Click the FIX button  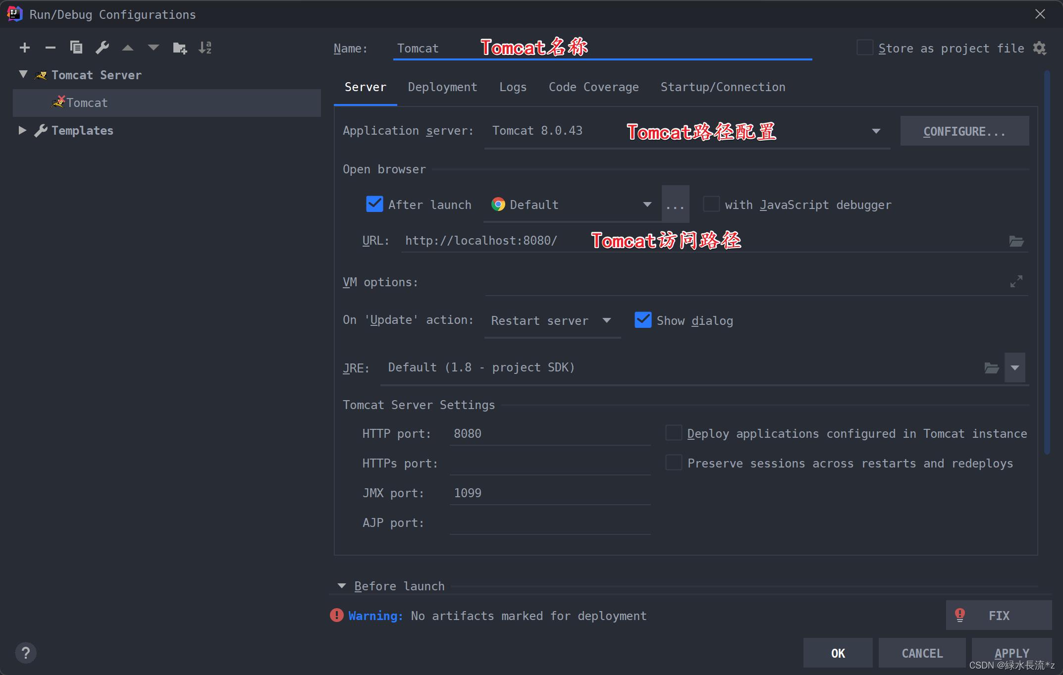click(x=999, y=615)
